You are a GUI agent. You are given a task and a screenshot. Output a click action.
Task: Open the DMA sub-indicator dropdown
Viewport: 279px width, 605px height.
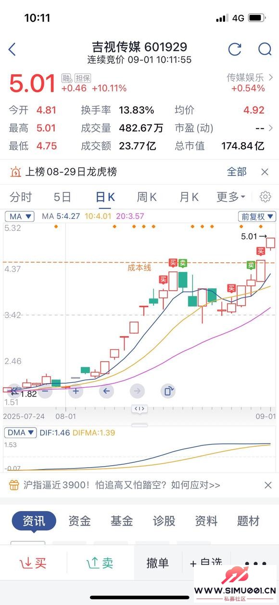pos(21,432)
